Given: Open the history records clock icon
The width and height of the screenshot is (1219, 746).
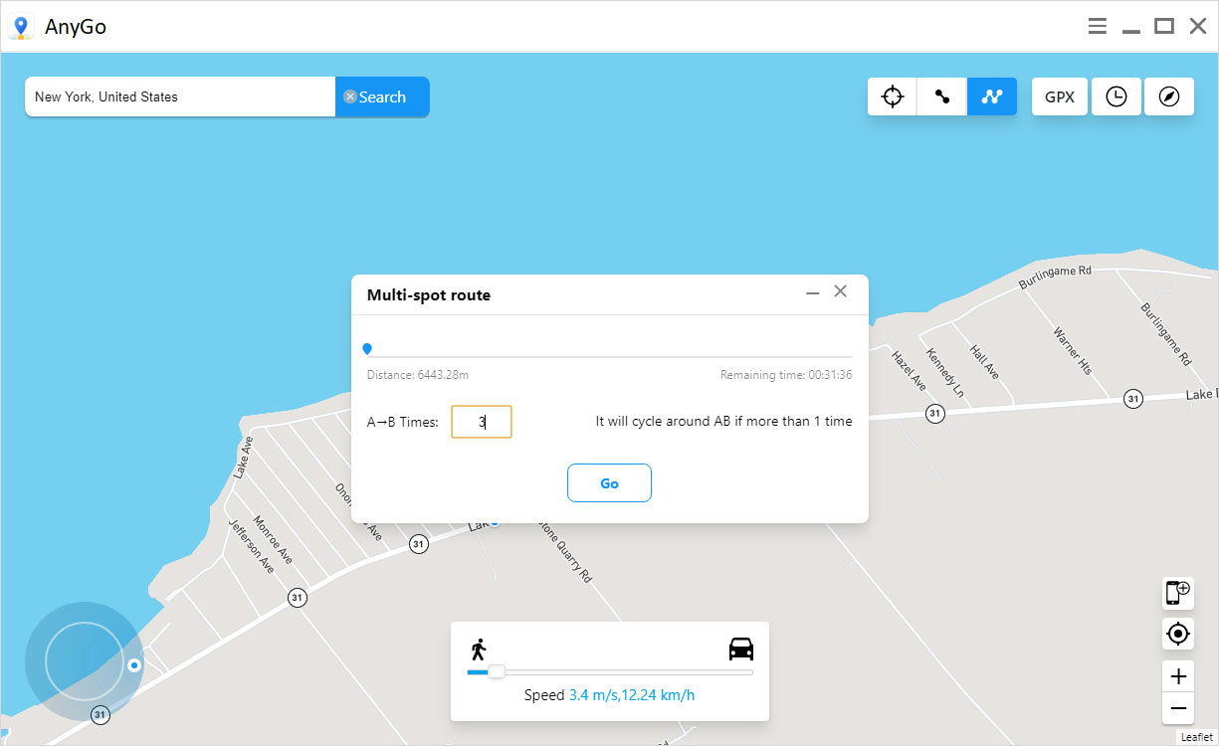Looking at the screenshot, I should [1117, 96].
